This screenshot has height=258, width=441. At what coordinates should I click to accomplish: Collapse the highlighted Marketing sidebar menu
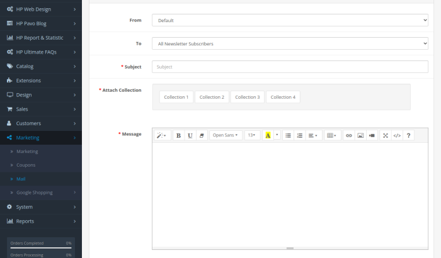pyautogui.click(x=41, y=138)
